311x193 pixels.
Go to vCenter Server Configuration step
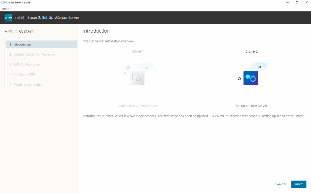[x=34, y=54]
